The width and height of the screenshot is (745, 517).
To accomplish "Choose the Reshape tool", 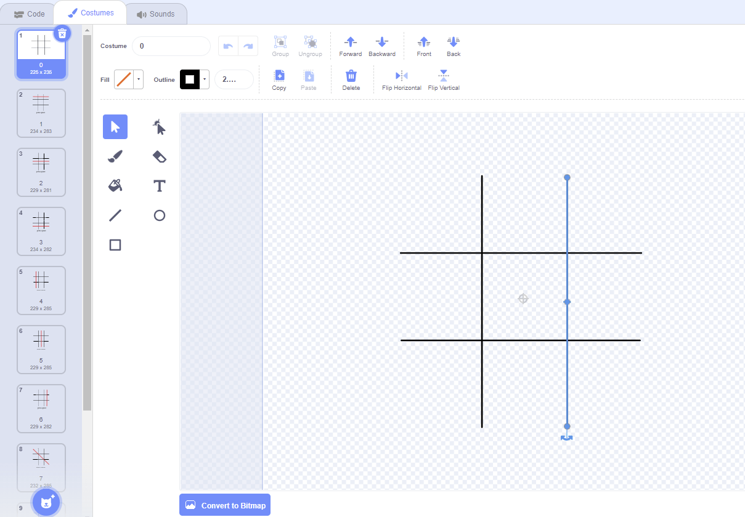I will tap(160, 127).
